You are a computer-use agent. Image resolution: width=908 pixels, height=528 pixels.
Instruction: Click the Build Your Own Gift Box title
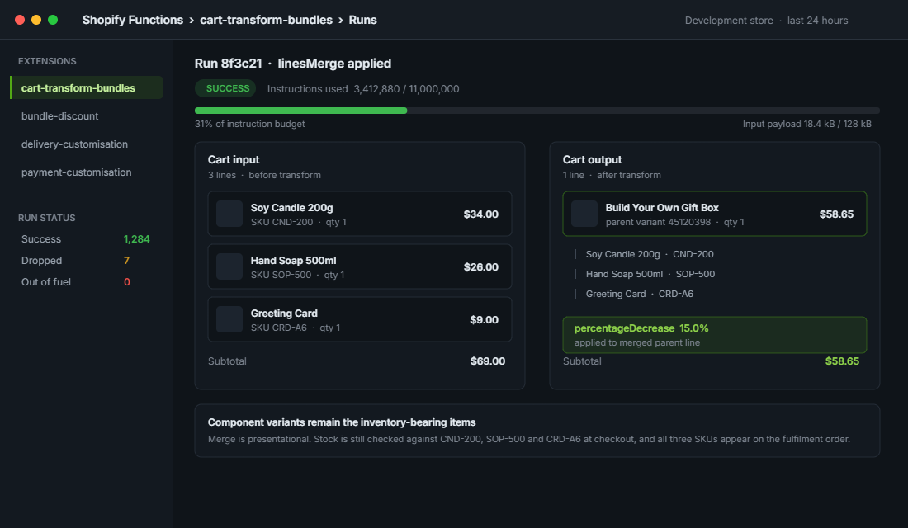point(662,207)
